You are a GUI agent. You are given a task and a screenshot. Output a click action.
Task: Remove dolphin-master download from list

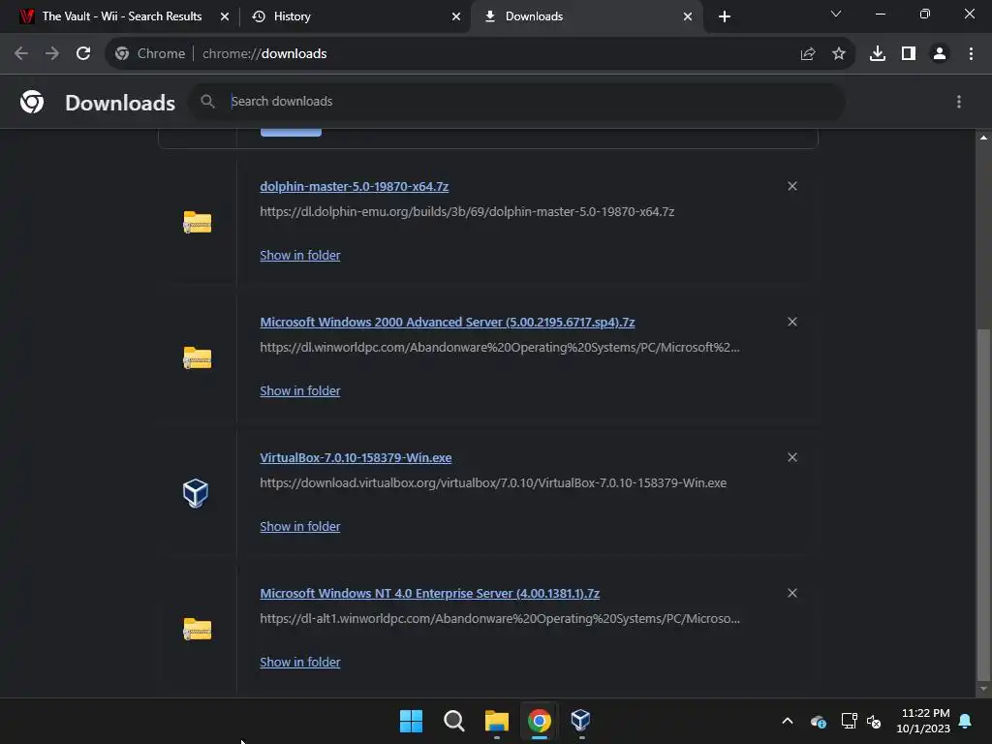pos(792,186)
